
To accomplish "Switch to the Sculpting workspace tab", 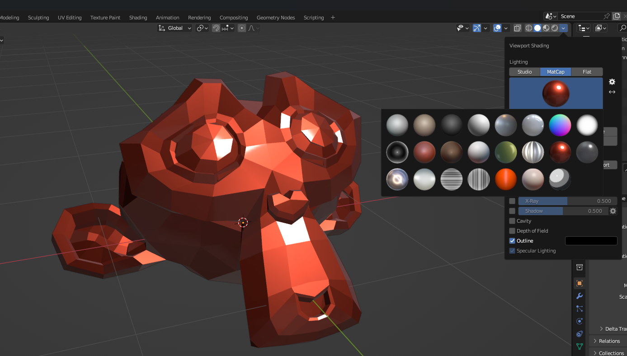I will pos(38,17).
